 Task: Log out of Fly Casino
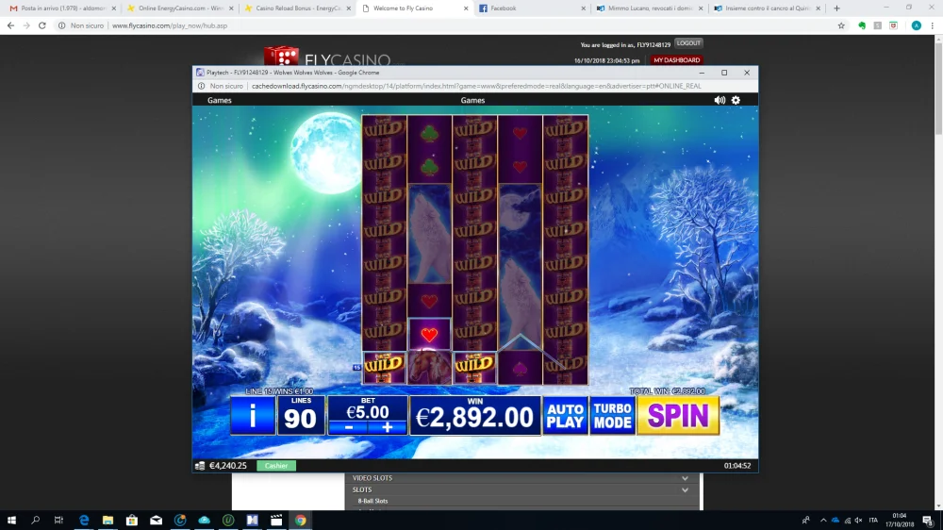coord(688,43)
